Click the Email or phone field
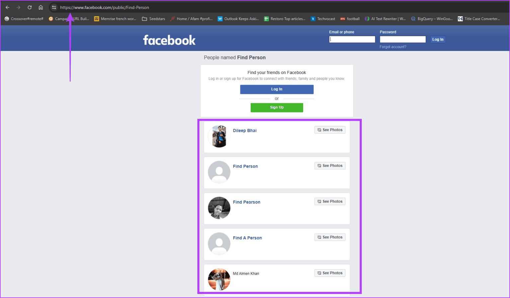Image resolution: width=510 pixels, height=298 pixels. pyautogui.click(x=352, y=39)
